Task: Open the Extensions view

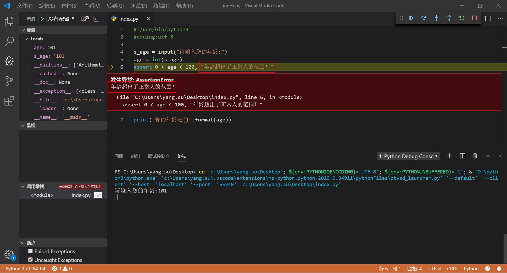Action: coord(9,101)
